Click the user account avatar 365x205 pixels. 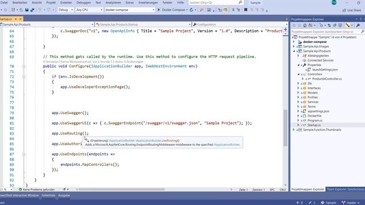coord(334,2)
